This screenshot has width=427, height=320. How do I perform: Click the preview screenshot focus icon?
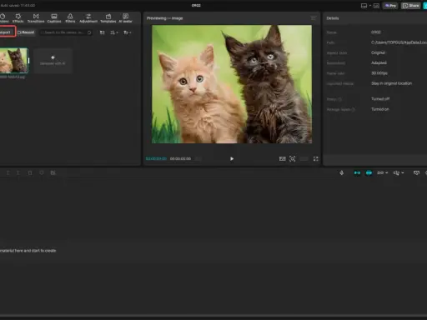(292, 158)
